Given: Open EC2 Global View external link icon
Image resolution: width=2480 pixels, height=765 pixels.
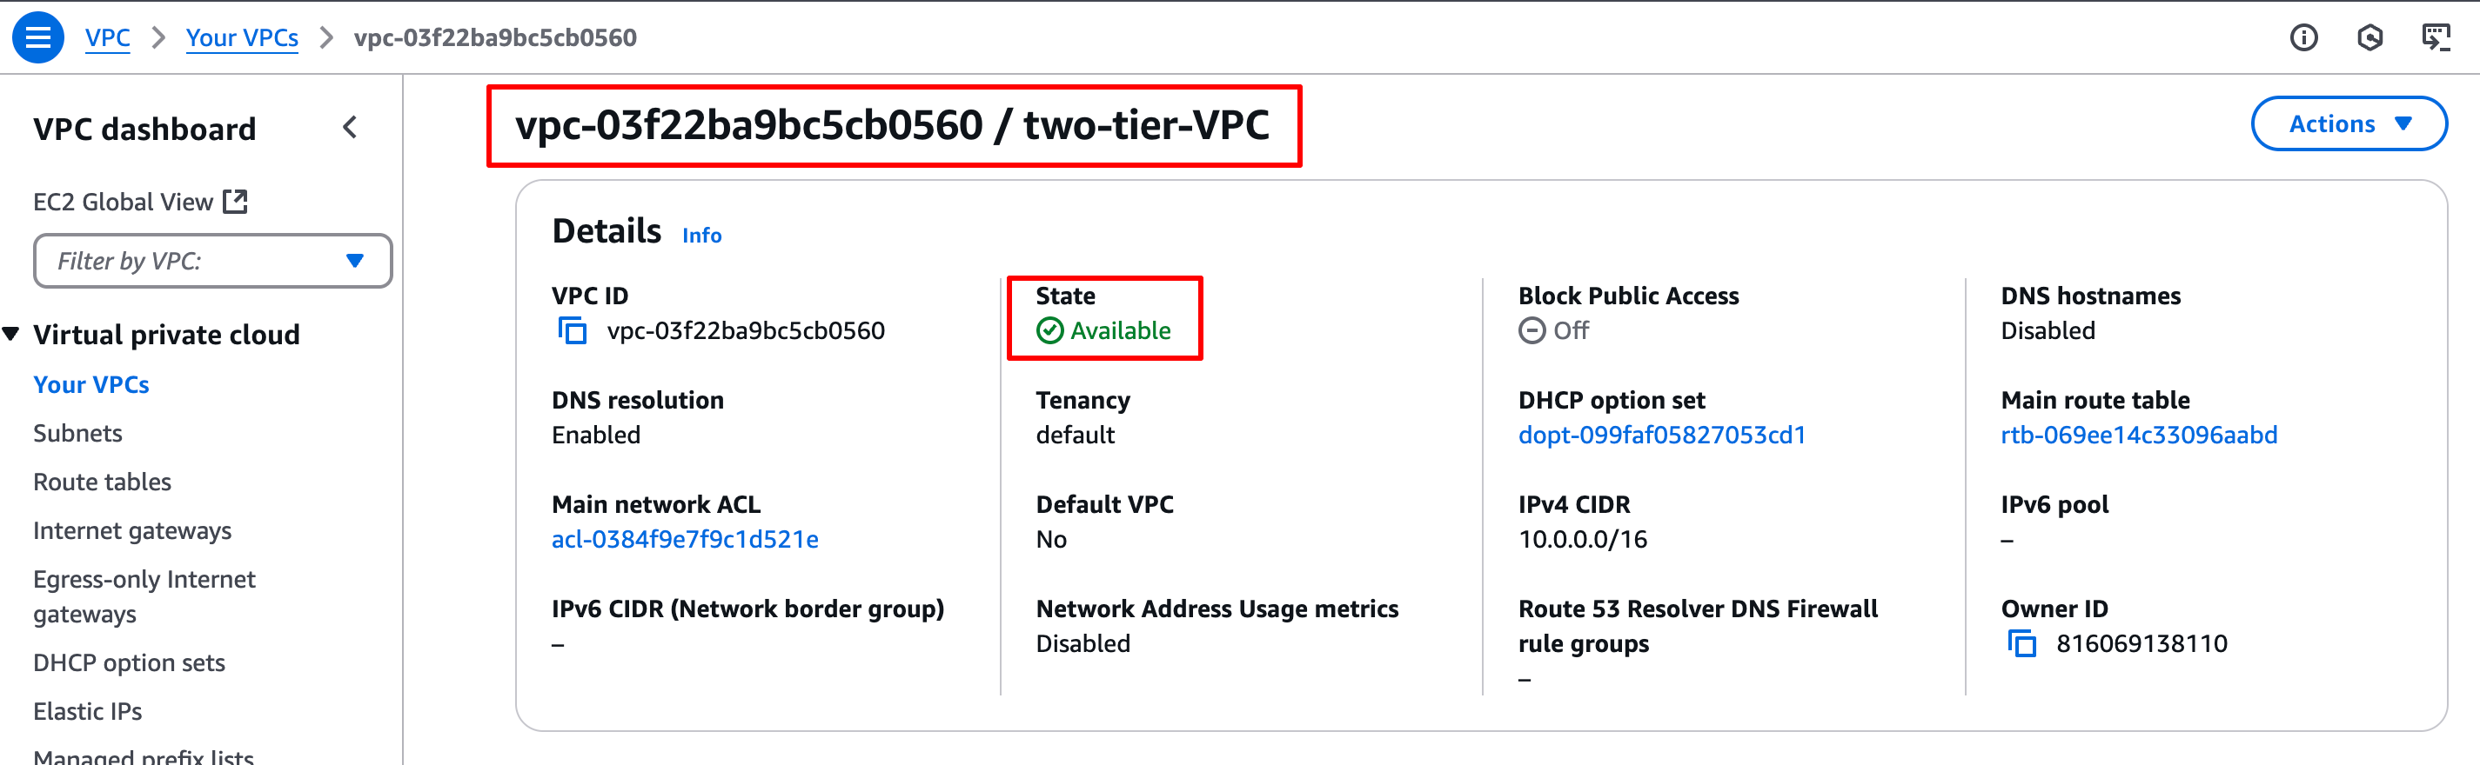Looking at the screenshot, I should pyautogui.click(x=235, y=201).
